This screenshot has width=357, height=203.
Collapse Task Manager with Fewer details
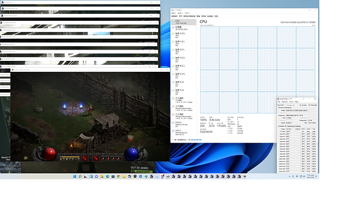coord(180,140)
